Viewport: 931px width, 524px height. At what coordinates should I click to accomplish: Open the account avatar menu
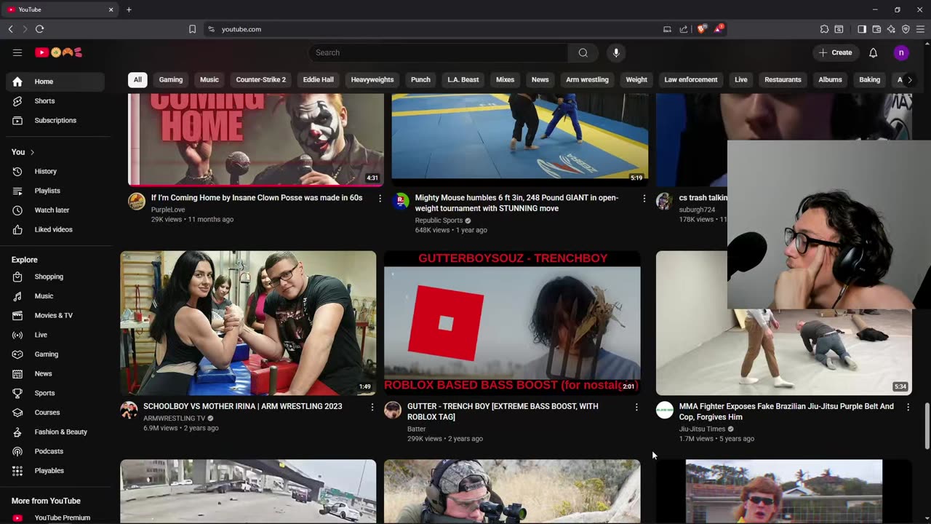click(901, 52)
